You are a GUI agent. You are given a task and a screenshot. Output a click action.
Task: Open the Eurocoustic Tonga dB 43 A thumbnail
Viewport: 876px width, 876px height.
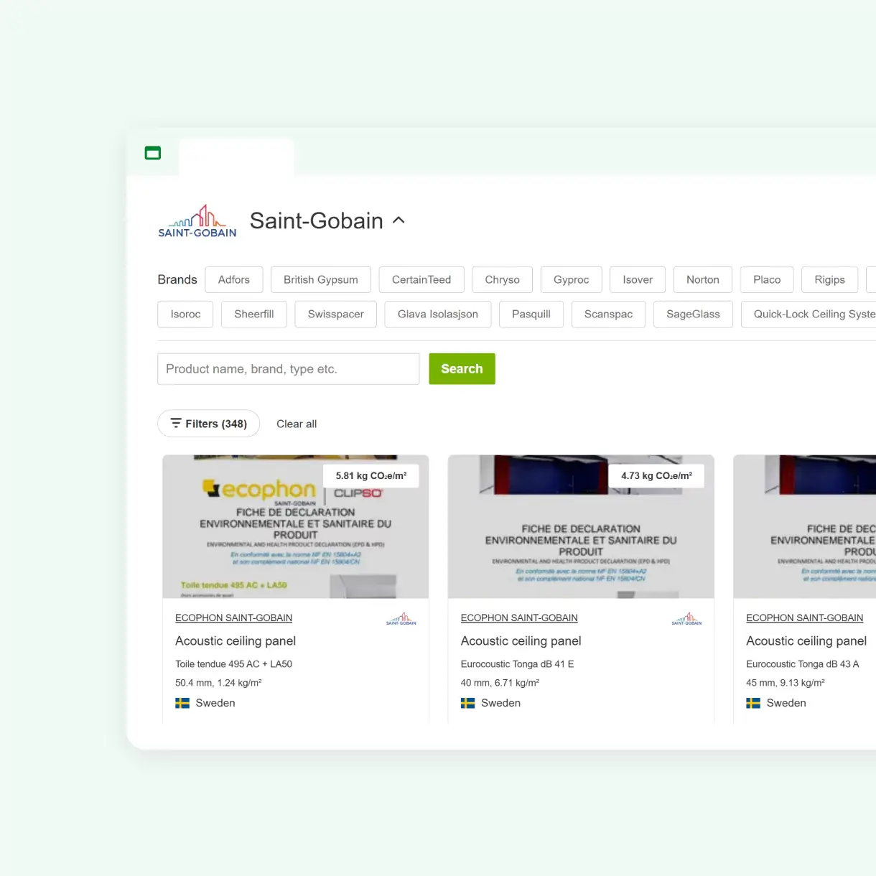click(x=805, y=527)
